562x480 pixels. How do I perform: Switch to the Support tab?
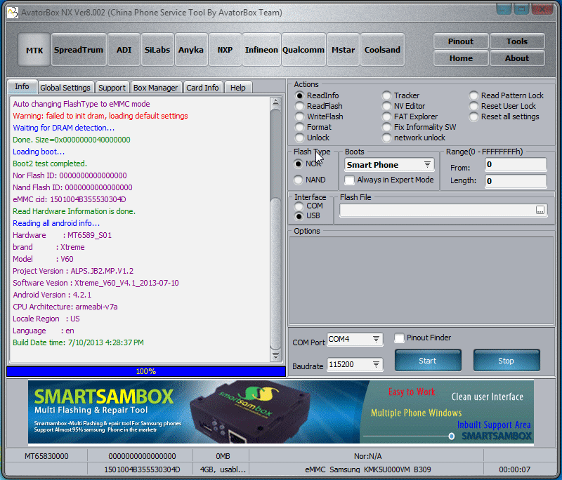(112, 88)
